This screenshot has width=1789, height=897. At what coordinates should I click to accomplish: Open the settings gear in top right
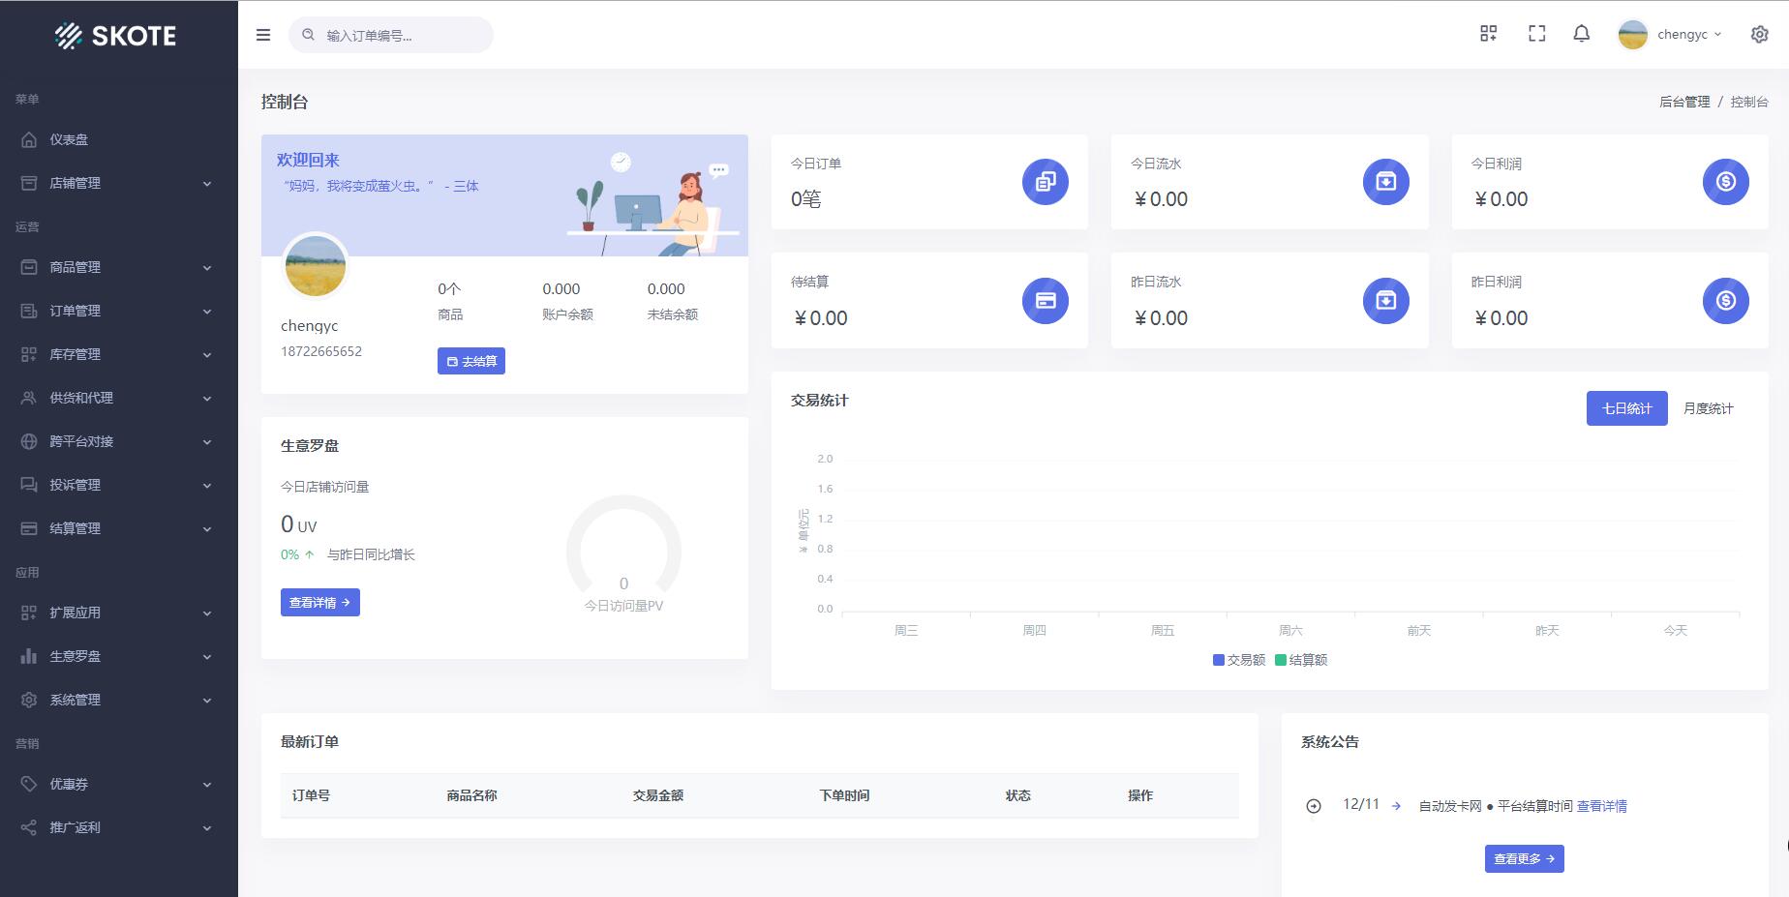coord(1759,34)
